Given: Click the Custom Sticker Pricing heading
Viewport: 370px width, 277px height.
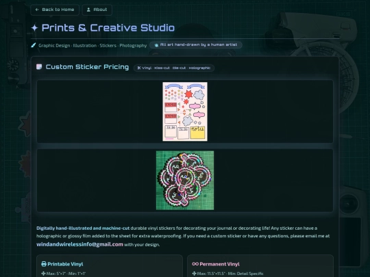Looking at the screenshot, I should [87, 67].
